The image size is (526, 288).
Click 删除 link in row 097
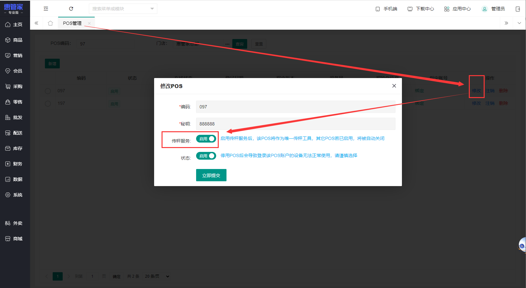point(503,91)
